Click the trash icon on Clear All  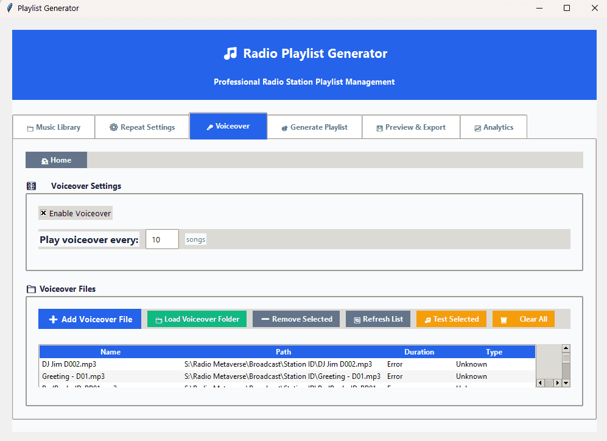tap(503, 319)
